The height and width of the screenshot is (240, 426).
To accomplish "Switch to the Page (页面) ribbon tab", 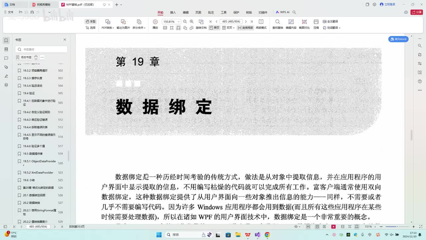I will tap(198, 12).
